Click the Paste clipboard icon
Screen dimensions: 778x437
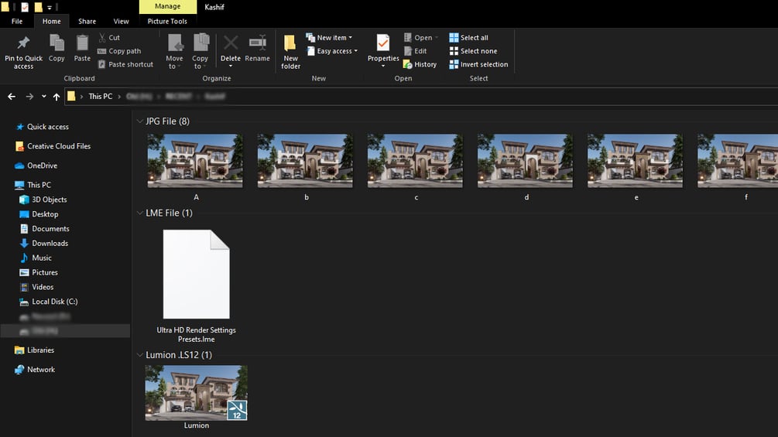[82, 43]
